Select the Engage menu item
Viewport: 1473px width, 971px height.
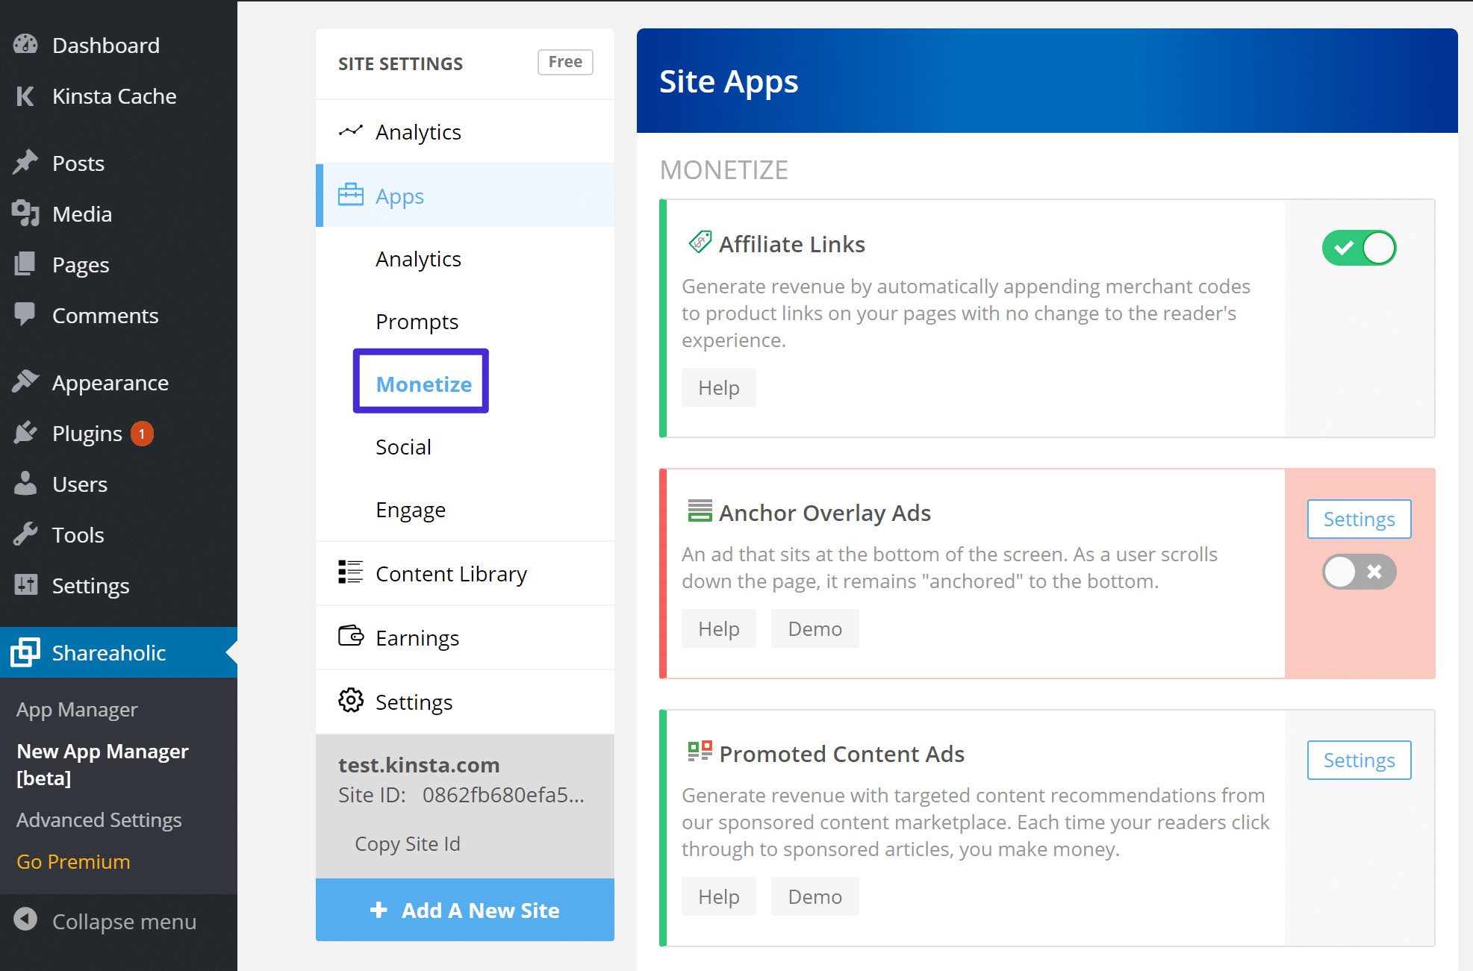(410, 508)
